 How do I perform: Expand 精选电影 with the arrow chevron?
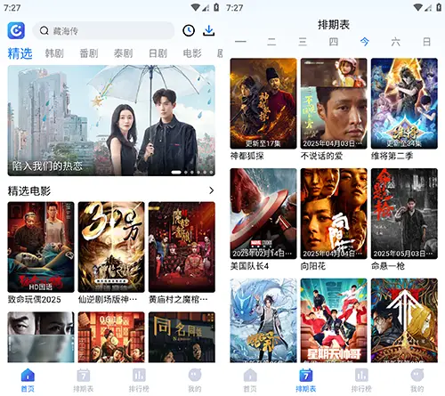[211, 190]
